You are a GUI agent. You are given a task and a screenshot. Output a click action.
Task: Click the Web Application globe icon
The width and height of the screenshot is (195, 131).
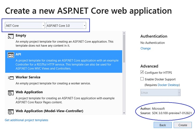(x=11, y=93)
